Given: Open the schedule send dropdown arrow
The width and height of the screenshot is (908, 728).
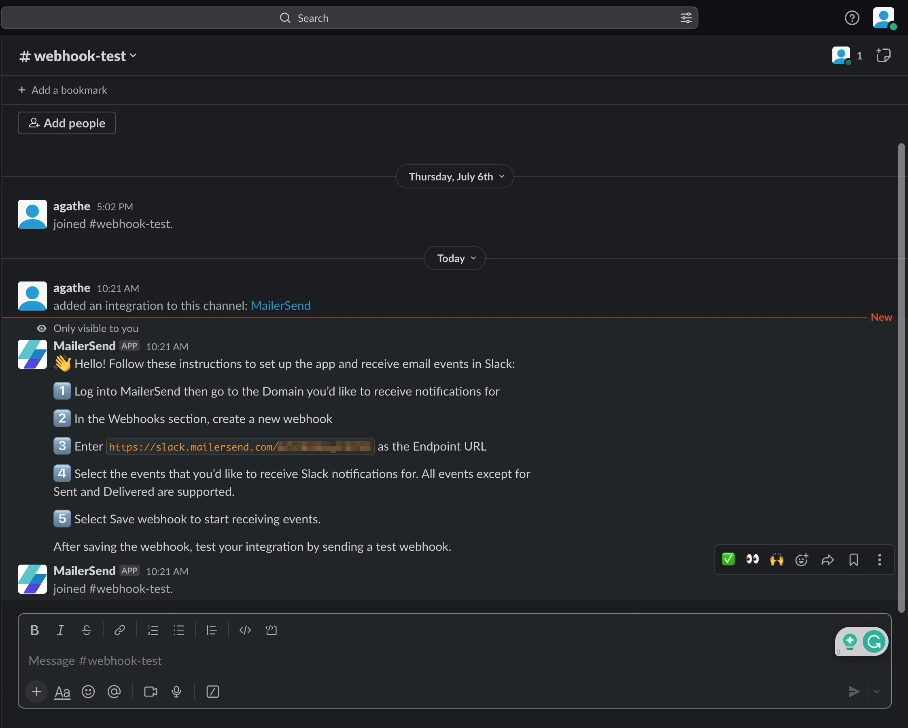Looking at the screenshot, I should click(x=877, y=691).
